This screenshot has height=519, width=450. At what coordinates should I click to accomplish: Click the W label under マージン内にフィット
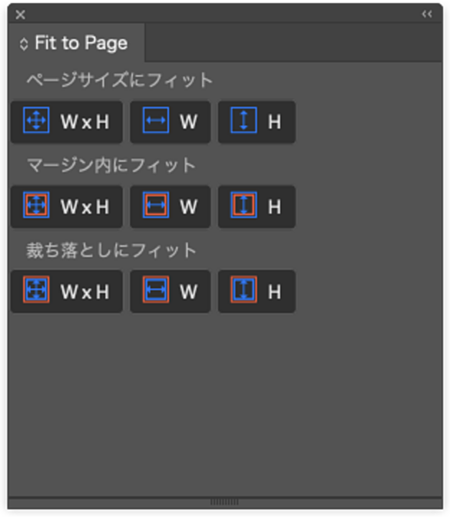[189, 207]
